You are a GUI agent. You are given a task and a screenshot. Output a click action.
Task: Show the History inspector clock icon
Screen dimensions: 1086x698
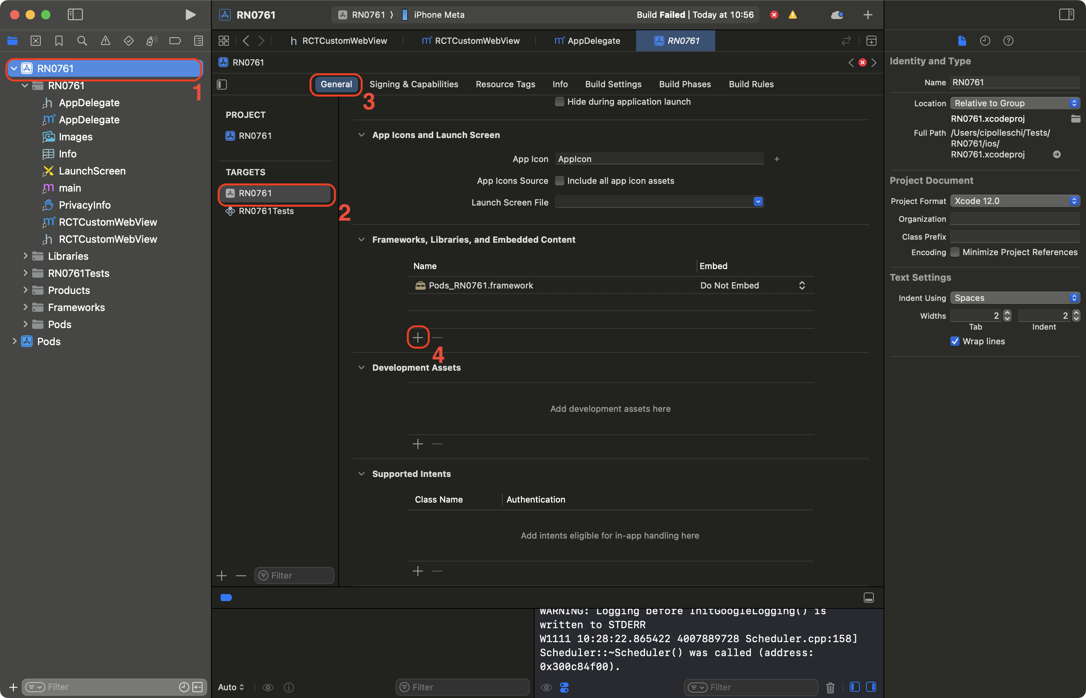click(x=985, y=40)
